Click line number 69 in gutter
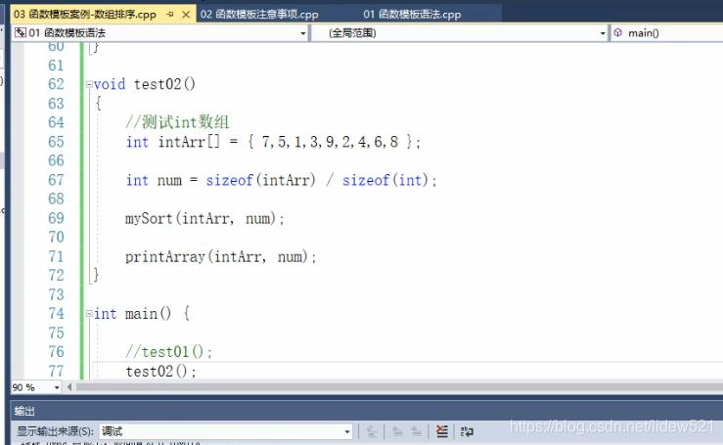 tap(56, 218)
